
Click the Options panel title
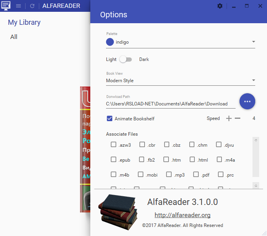coord(113,15)
